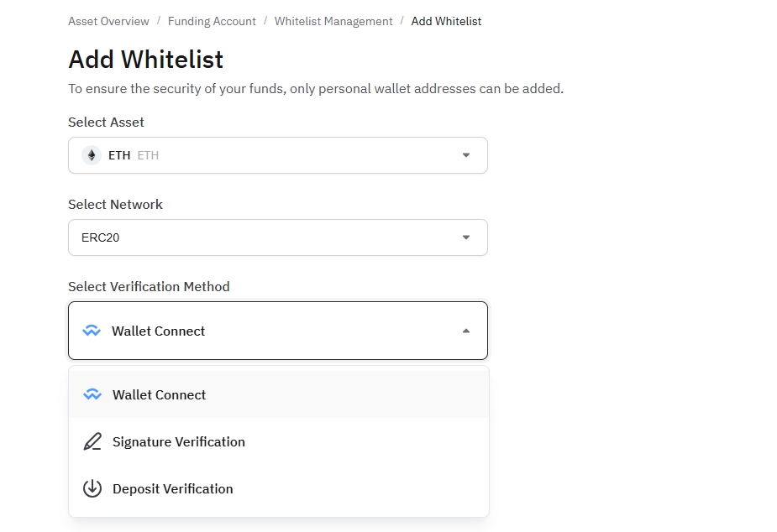Choose Wallet Connect option from the list
This screenshot has width=777, height=532.
click(279, 394)
